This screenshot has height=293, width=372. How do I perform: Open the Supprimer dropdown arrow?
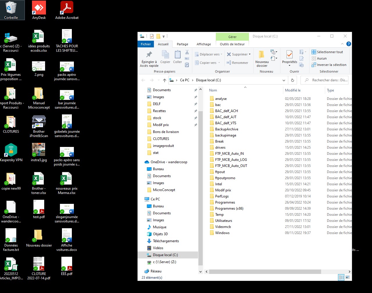coord(250,54)
